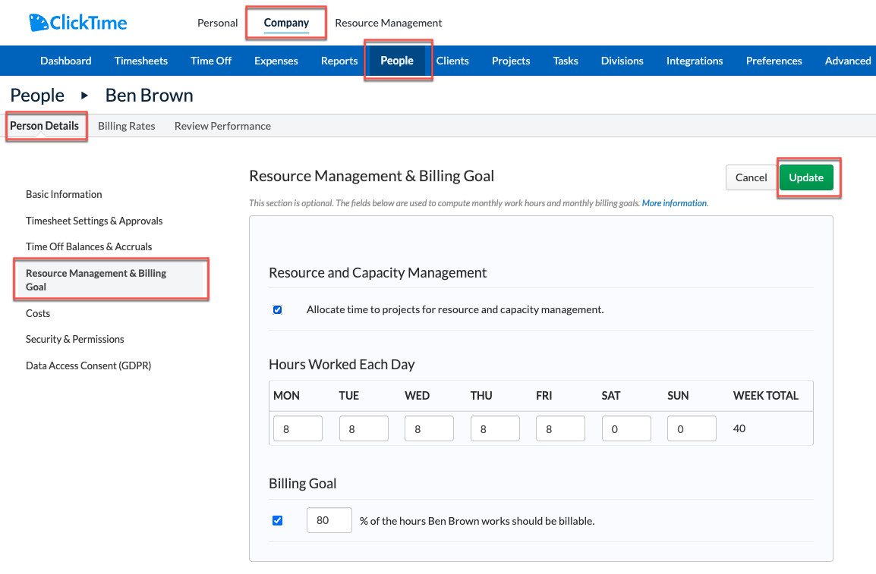Open the Advanced tab

(x=847, y=61)
